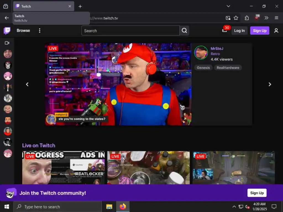Open File Explorer from the taskbar
The width and height of the screenshot is (283, 212).
(109, 206)
